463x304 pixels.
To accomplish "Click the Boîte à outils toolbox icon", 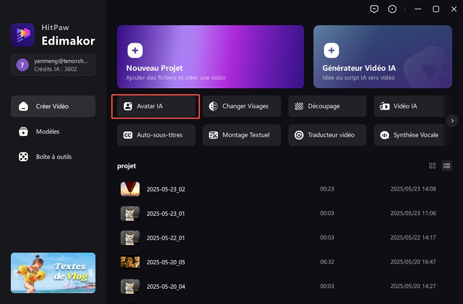I will click(23, 157).
